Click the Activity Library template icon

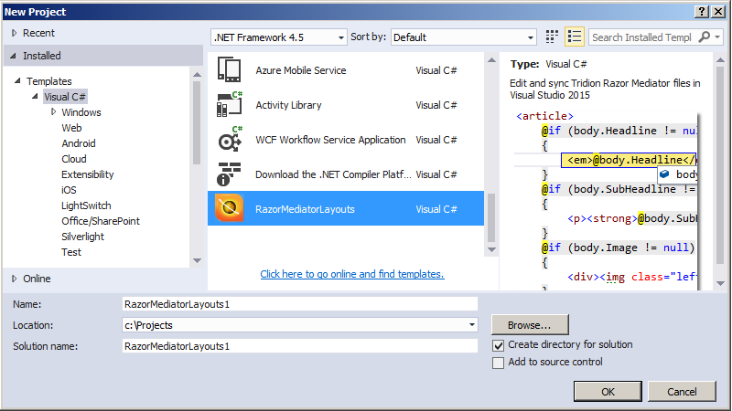tap(230, 104)
